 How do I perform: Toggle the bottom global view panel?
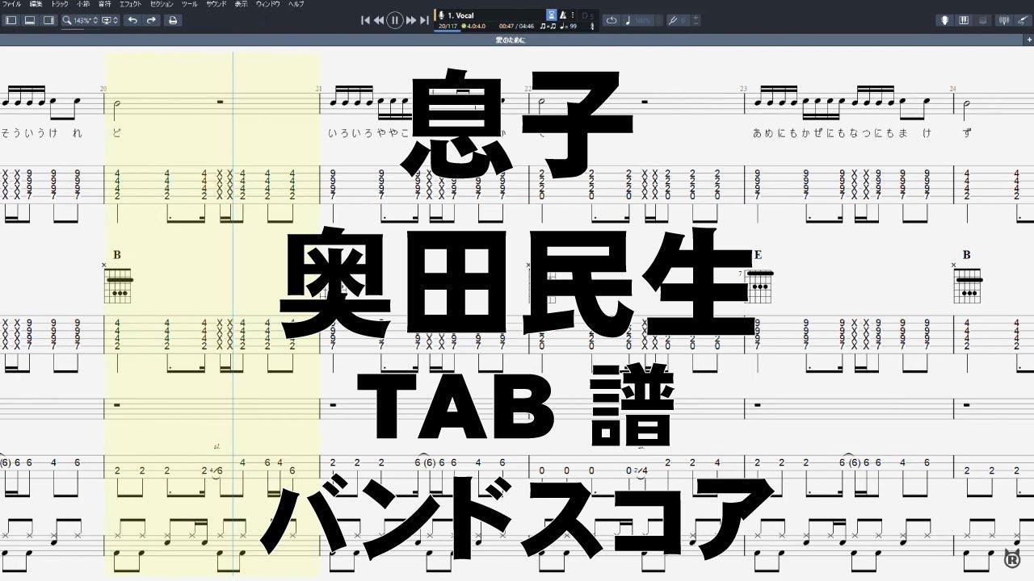point(30,20)
